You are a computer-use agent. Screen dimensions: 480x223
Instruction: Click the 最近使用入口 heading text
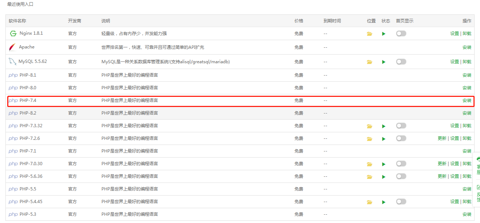(20, 4)
